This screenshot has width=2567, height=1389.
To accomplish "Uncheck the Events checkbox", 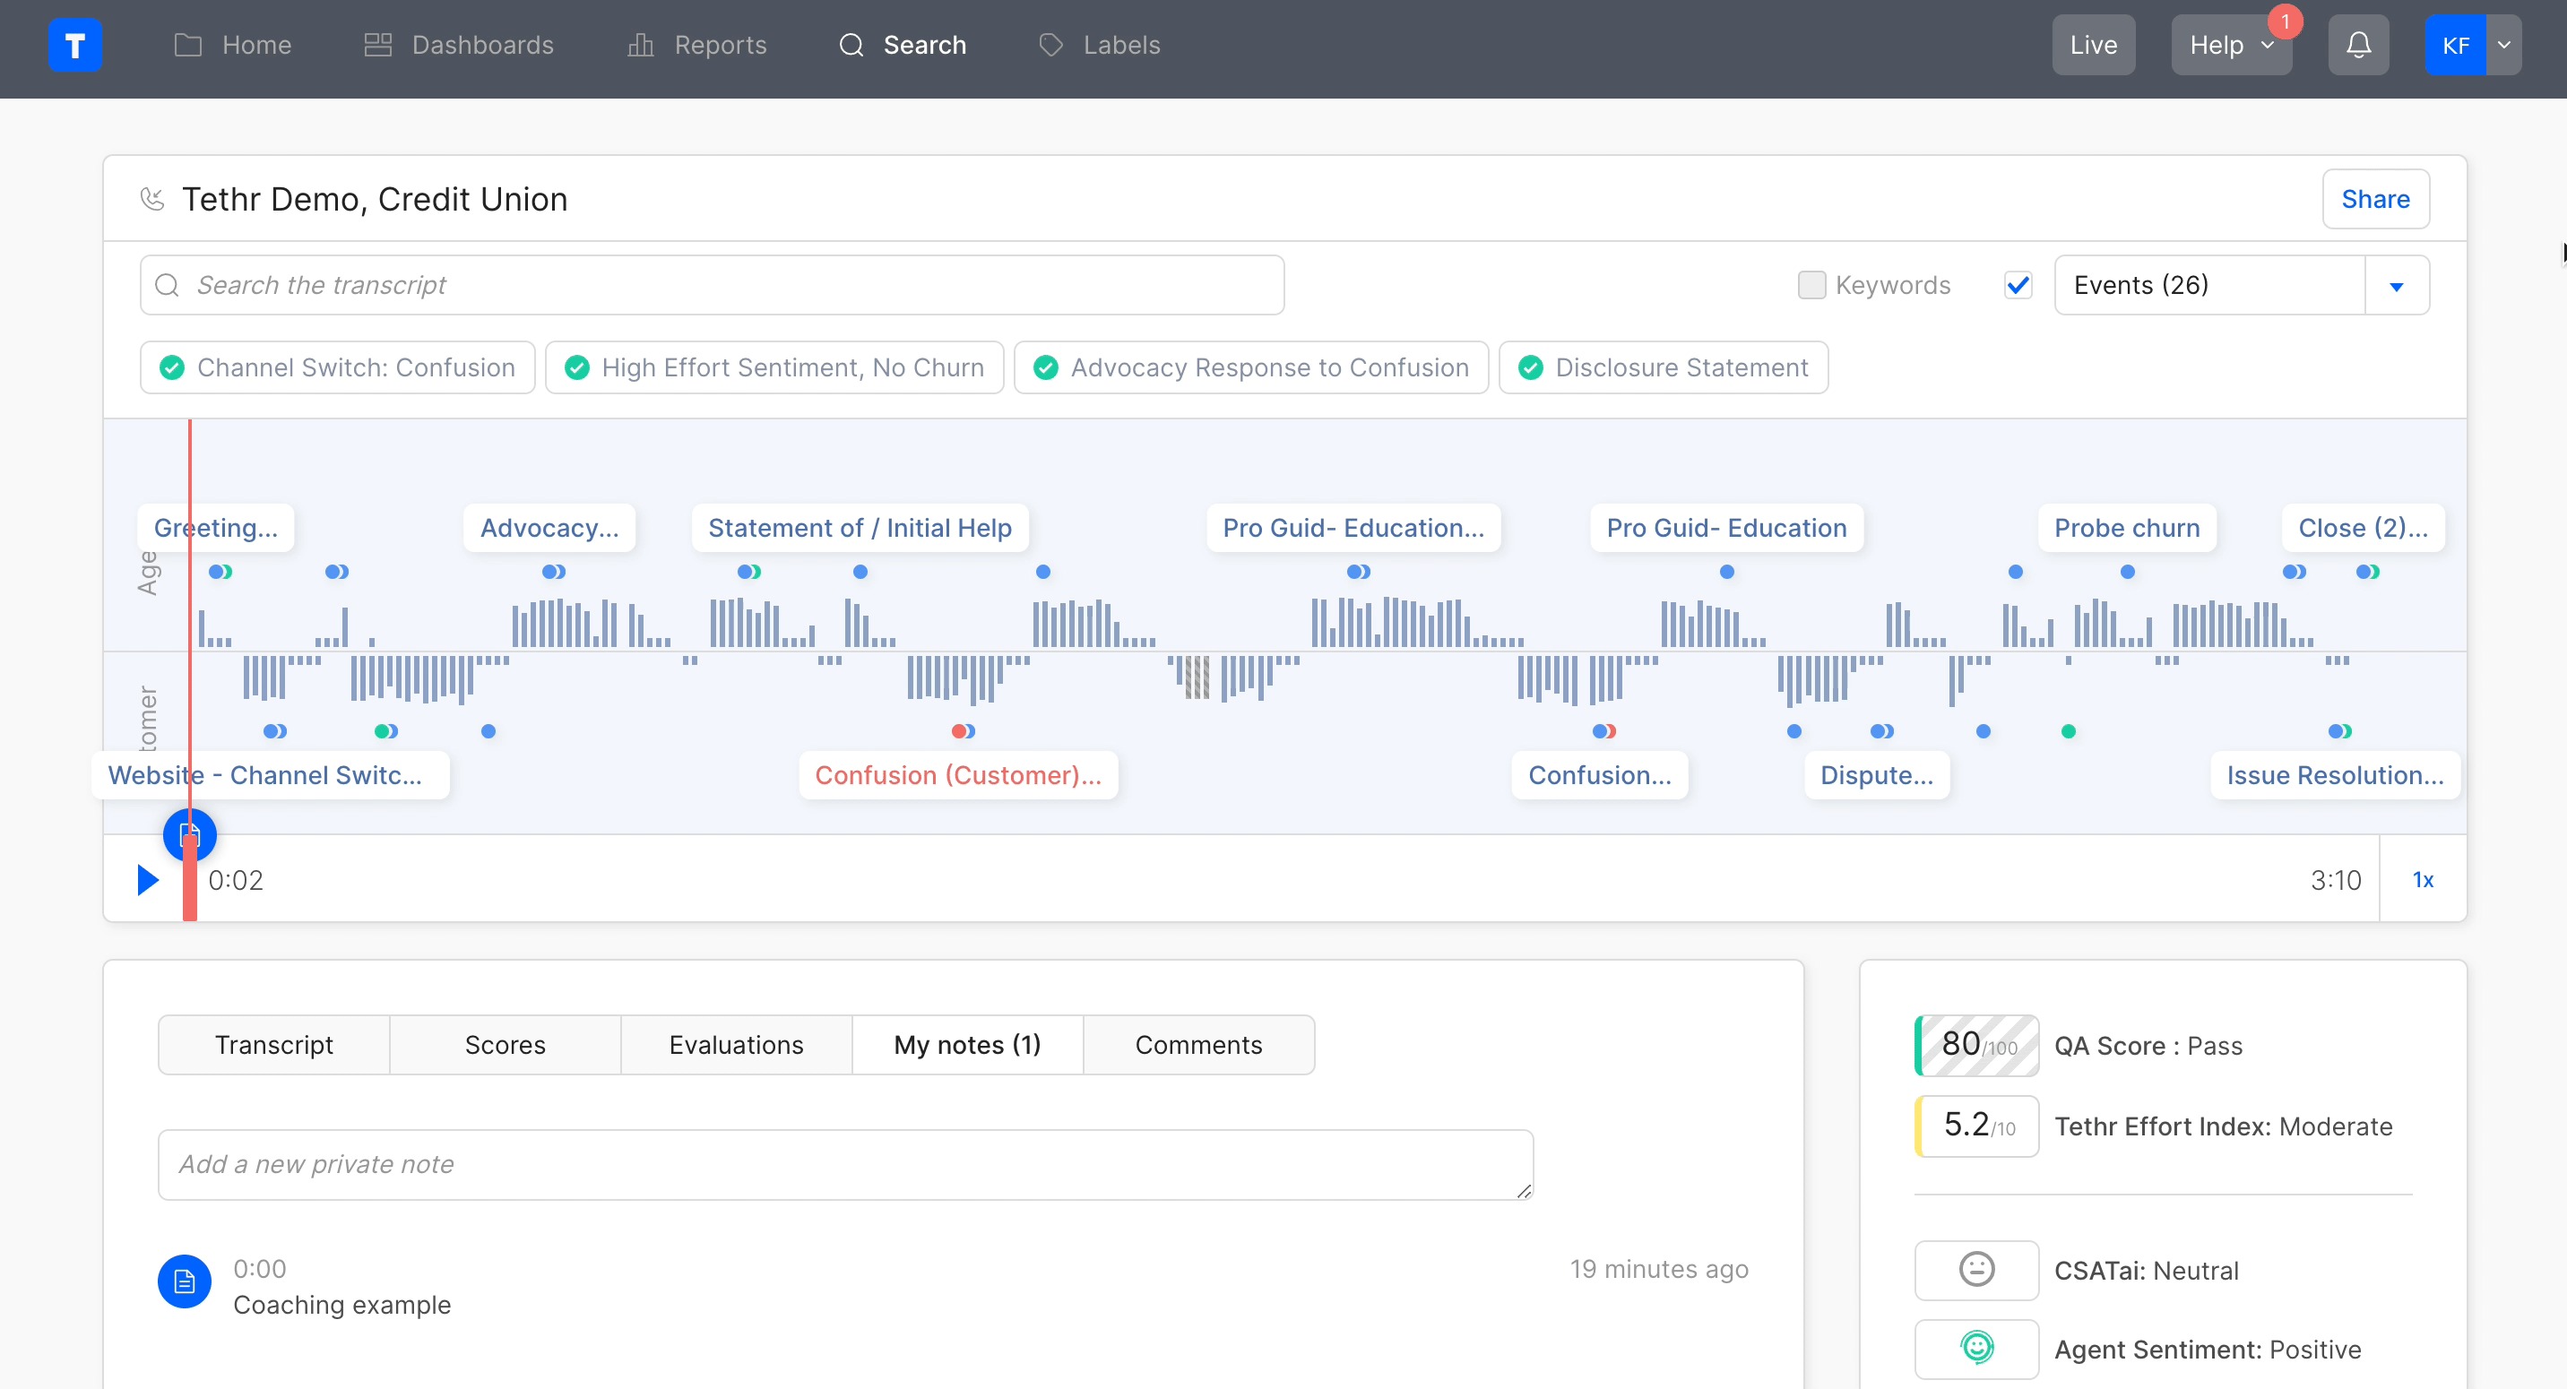I will point(2018,285).
